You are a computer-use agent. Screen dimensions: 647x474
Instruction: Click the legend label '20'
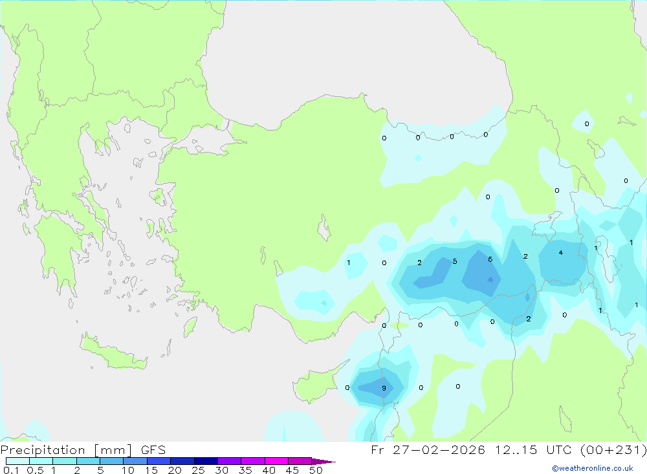175,470
